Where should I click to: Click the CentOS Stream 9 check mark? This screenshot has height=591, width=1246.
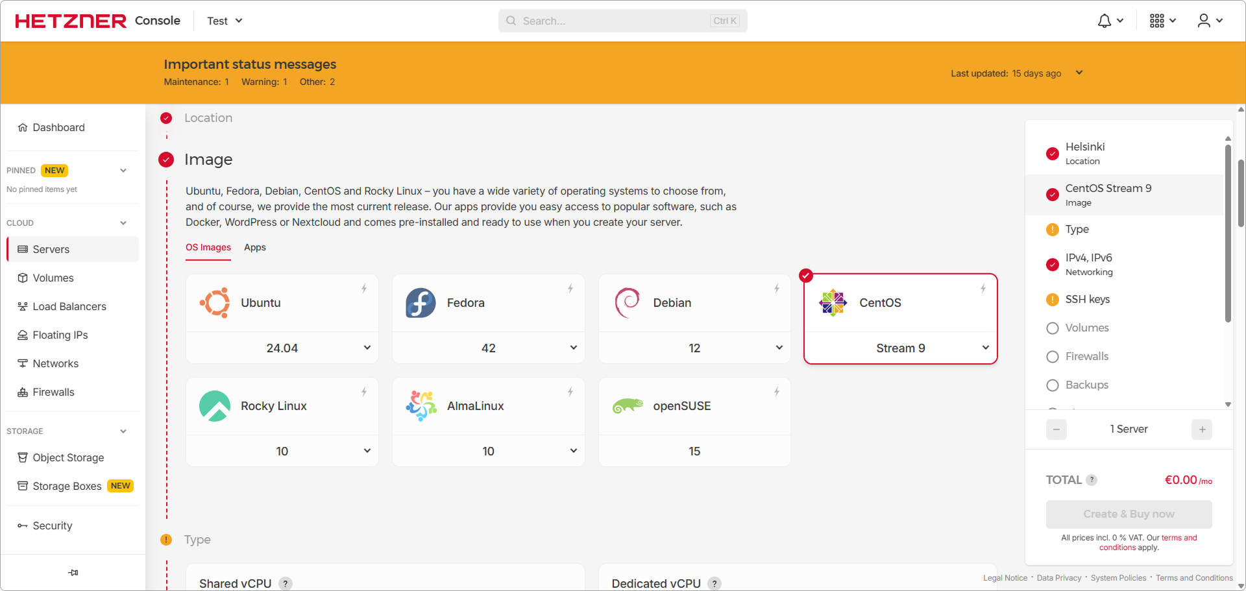pos(1053,195)
